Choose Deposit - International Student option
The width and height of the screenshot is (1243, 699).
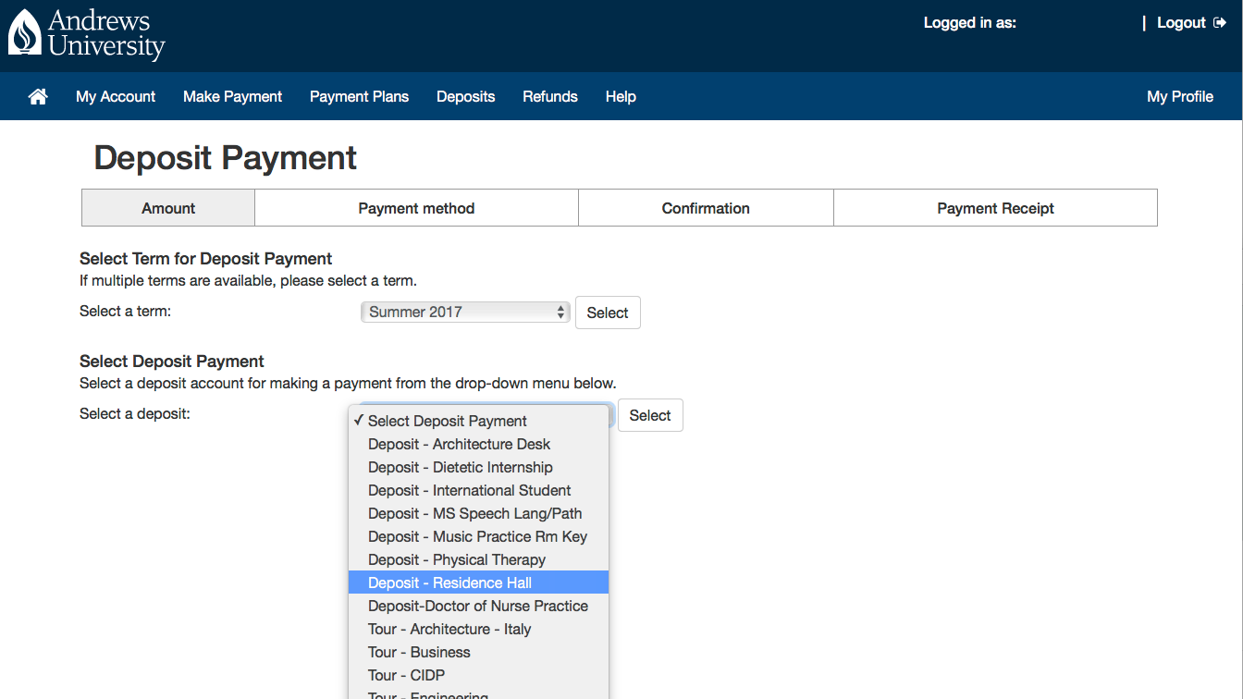[x=478, y=490]
